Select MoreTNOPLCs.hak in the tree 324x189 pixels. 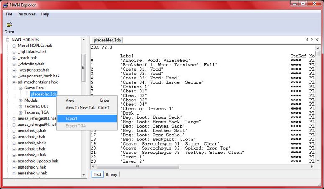coord(35,46)
